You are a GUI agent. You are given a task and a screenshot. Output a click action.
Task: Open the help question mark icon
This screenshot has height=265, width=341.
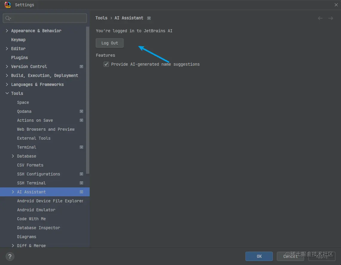point(10,257)
